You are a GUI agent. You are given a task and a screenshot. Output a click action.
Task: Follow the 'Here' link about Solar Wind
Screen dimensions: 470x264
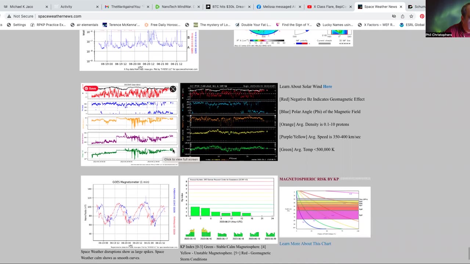point(327,87)
